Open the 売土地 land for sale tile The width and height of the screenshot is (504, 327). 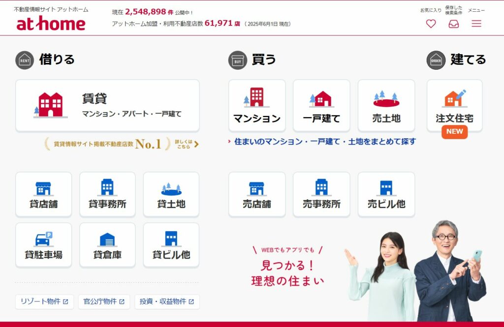[386, 106]
